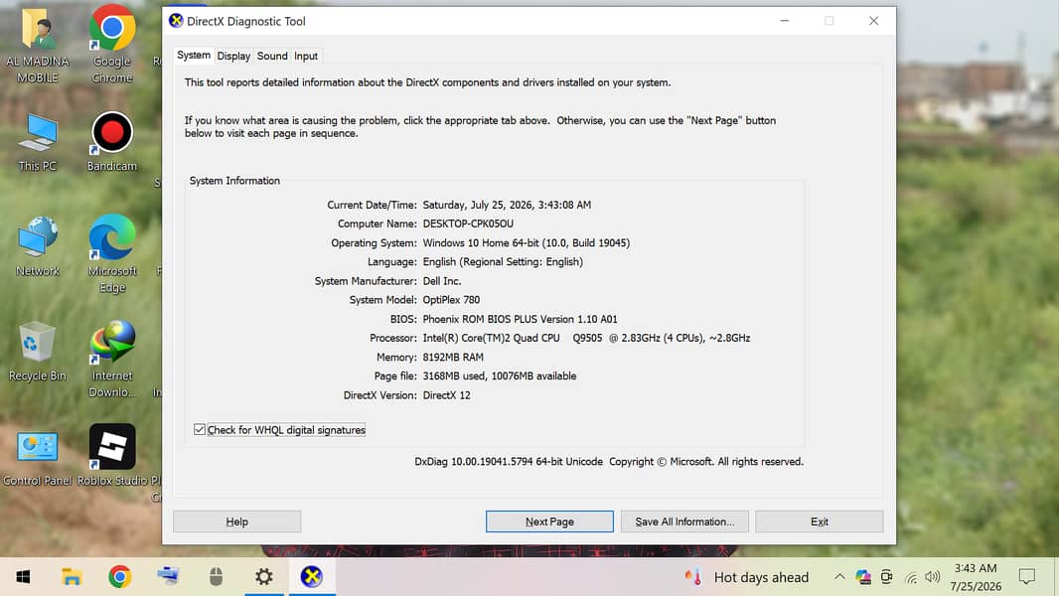
Task: Click the Exit button
Action: point(820,521)
